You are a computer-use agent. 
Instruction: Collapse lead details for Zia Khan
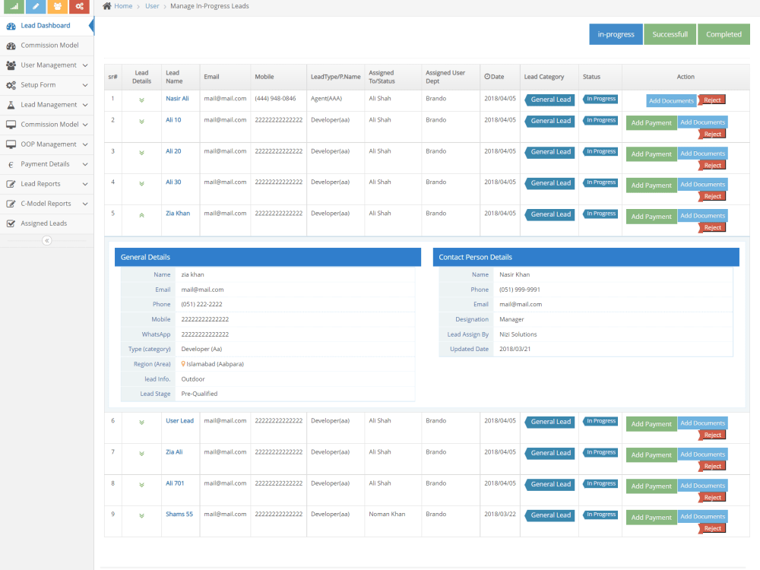(x=141, y=215)
